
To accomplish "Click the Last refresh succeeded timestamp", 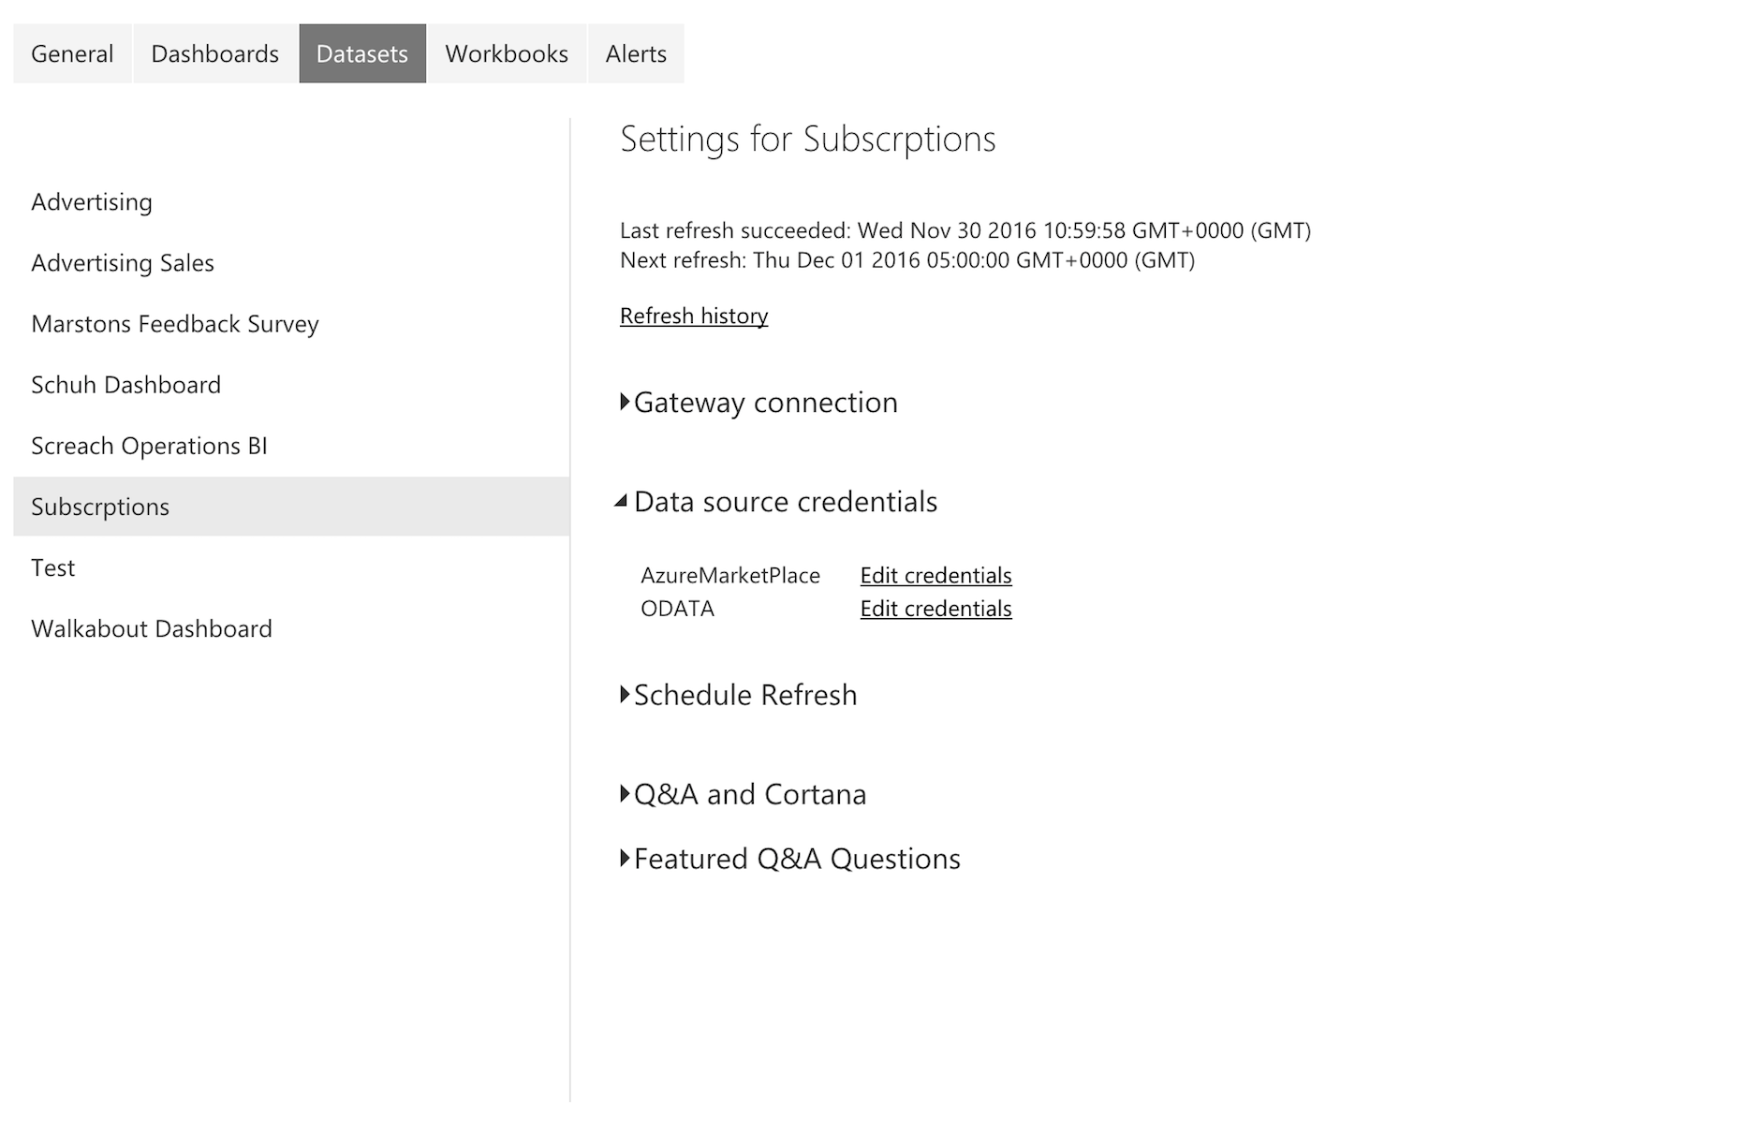I will pyautogui.click(x=965, y=230).
